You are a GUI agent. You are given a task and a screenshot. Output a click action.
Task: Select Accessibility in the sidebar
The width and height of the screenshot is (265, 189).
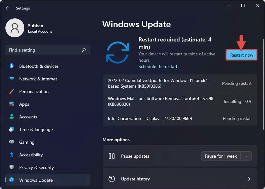48,155
